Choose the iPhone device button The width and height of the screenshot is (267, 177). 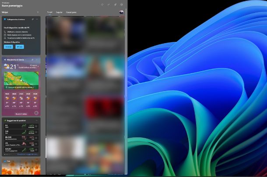(x=20, y=47)
